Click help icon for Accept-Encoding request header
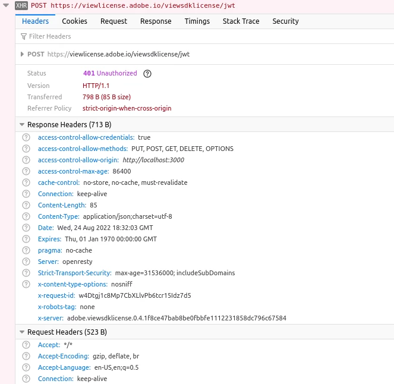Screen dimensions: 394x384 (26, 356)
